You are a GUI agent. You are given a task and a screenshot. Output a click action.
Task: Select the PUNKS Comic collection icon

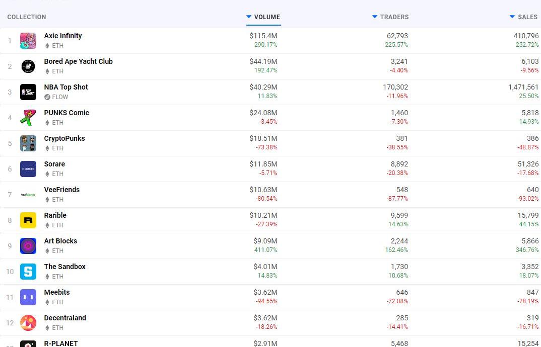(28, 118)
